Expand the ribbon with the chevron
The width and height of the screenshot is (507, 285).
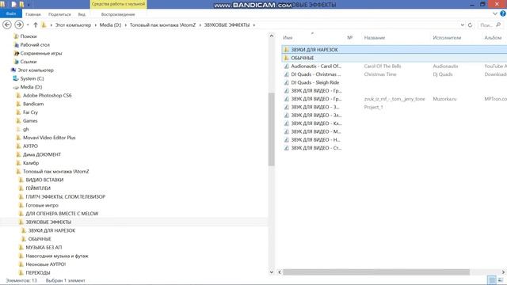point(494,14)
